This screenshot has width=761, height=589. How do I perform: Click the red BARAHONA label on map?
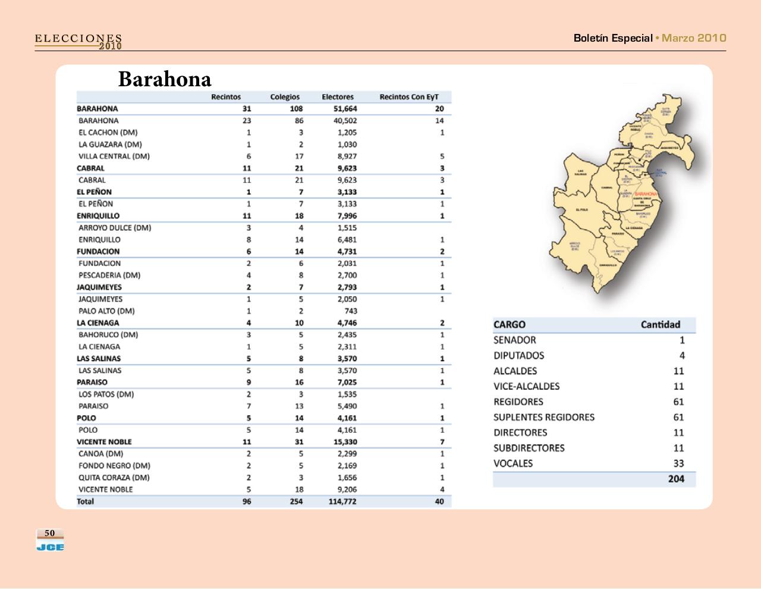646,194
